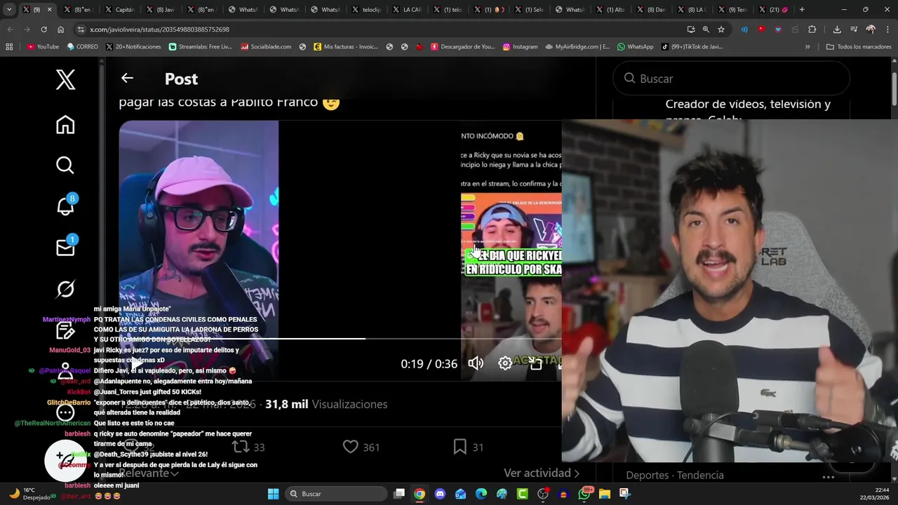Open Chrome three-dot menu

click(x=887, y=29)
